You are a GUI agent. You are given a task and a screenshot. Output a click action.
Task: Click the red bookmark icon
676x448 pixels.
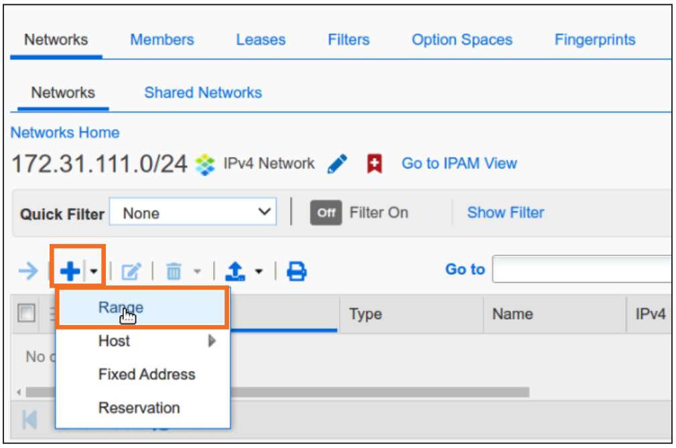click(x=375, y=164)
